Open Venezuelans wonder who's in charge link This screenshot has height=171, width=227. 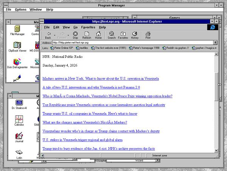click(x=101, y=131)
